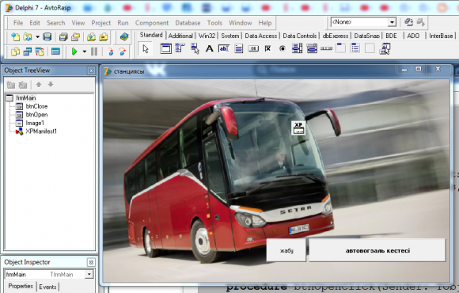Select the Label component (letter A)
Image resolution: width=459 pixels, height=293 pixels.
pyautogui.click(x=209, y=48)
